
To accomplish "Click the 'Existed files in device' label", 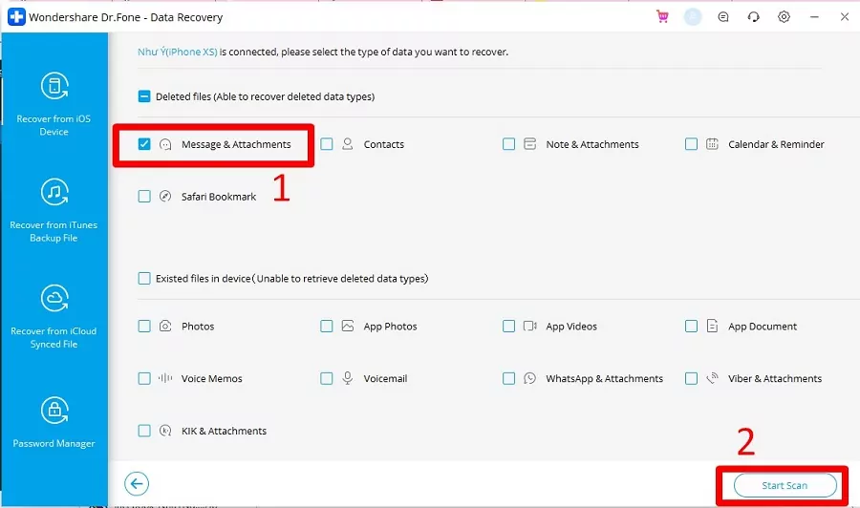I will pos(291,279).
